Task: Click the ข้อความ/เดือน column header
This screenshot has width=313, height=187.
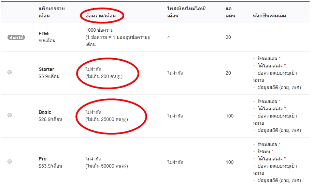Action: (x=101, y=16)
